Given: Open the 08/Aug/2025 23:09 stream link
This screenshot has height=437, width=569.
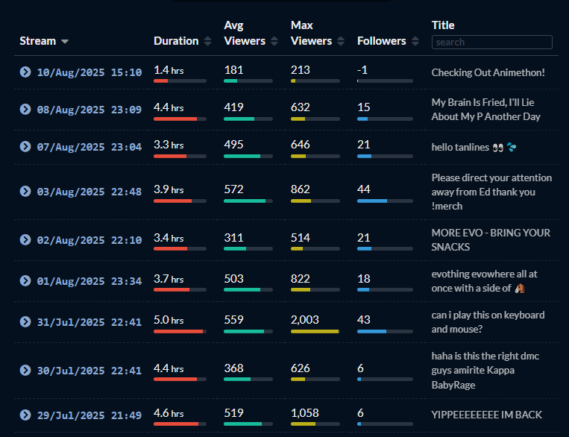Looking at the screenshot, I should (89, 110).
